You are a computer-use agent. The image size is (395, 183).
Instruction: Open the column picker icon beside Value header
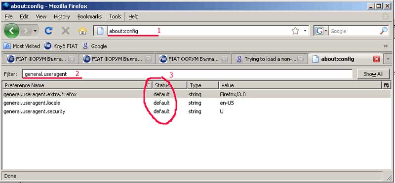tap(387, 86)
